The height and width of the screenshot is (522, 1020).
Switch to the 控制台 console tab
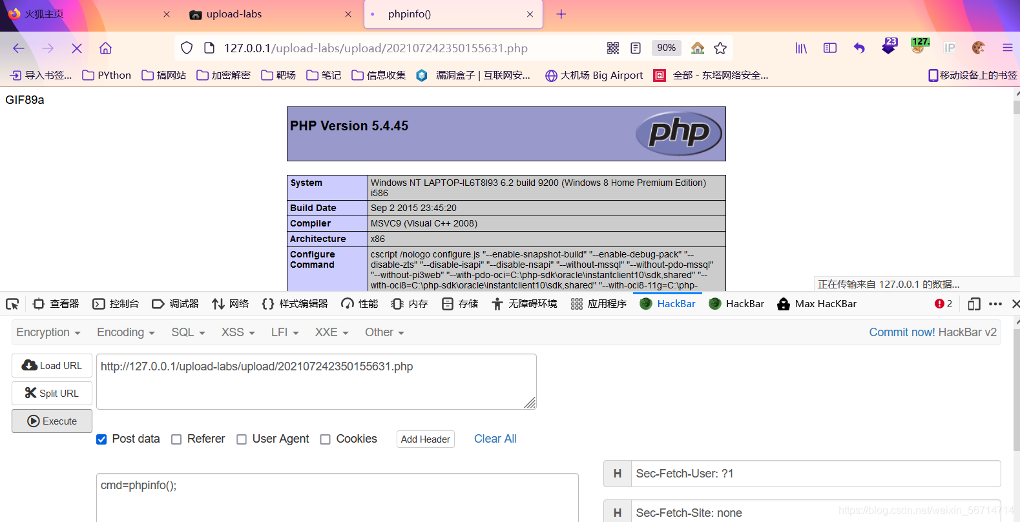pos(116,304)
